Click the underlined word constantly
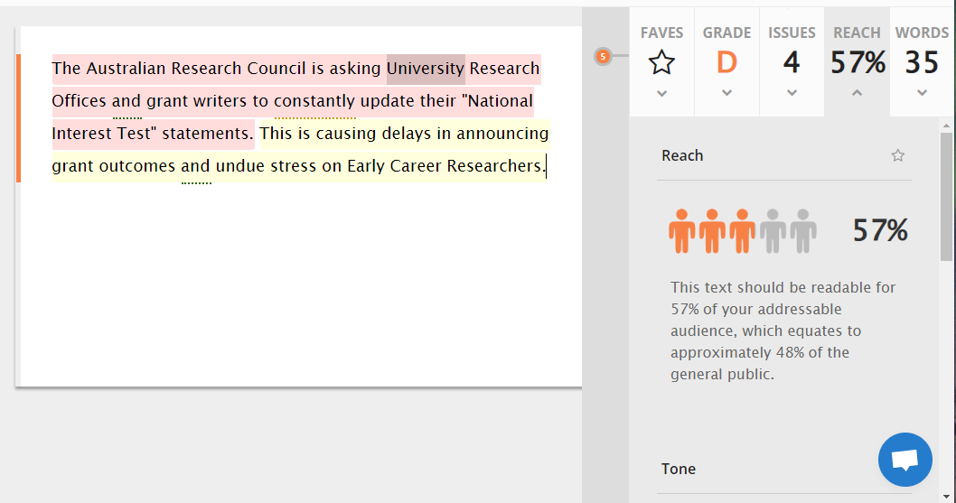Viewport: 956px width, 503px height. [314, 101]
